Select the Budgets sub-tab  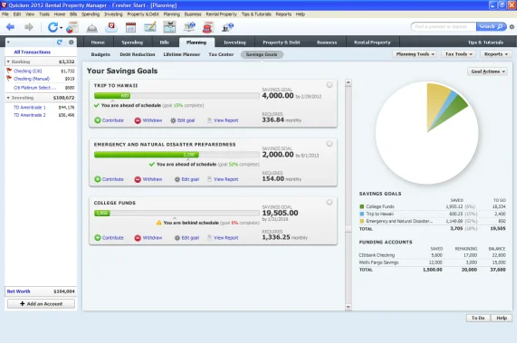tap(100, 54)
